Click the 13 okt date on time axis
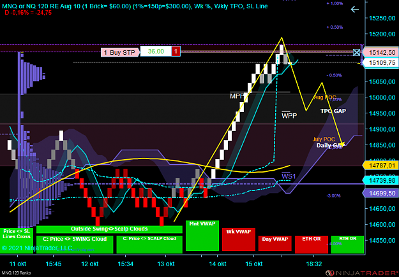The height and width of the screenshot is (277, 399). click(166, 264)
